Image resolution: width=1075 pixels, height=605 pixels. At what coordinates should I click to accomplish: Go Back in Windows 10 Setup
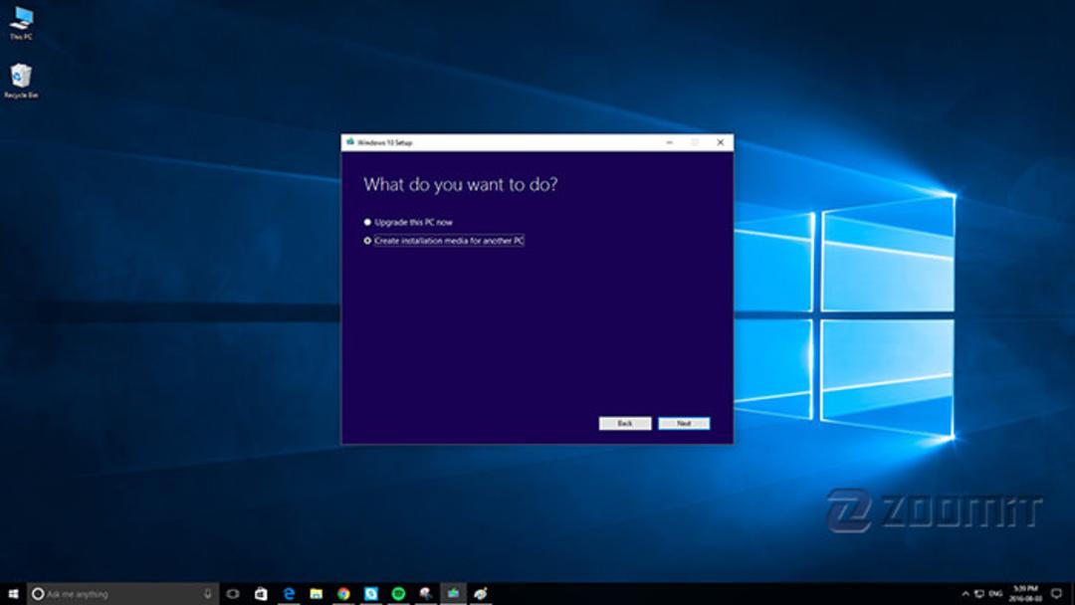tap(624, 424)
